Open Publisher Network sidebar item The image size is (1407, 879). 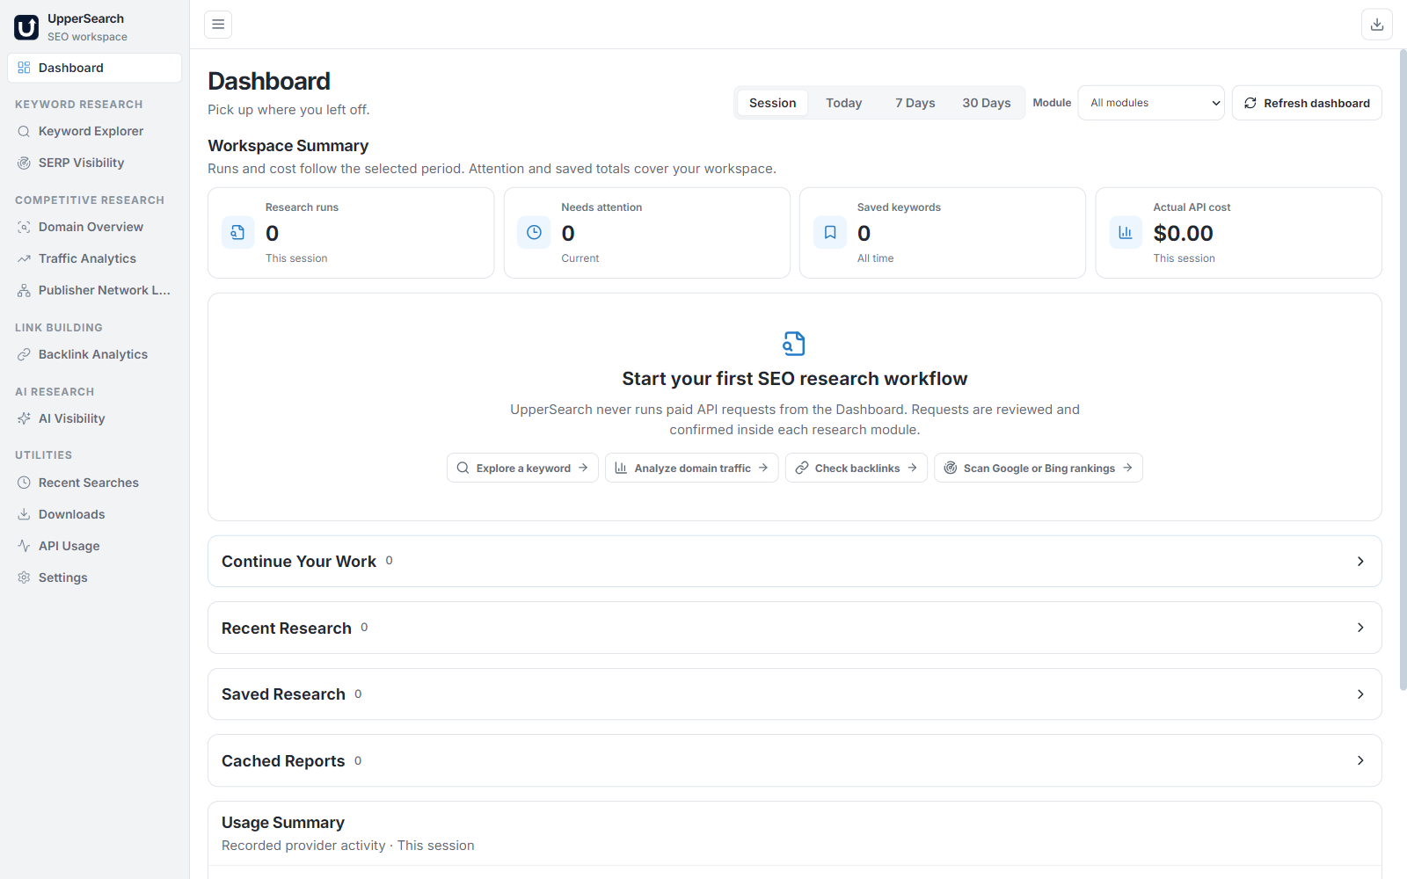point(95,290)
